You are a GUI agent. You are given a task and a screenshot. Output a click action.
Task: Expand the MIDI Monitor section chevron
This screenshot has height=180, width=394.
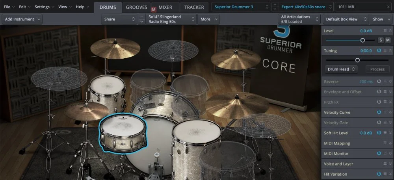pyautogui.click(x=390, y=153)
